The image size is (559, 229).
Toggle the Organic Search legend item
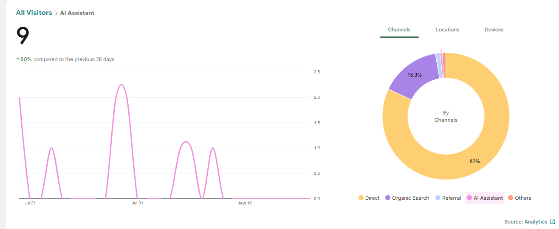407,198
